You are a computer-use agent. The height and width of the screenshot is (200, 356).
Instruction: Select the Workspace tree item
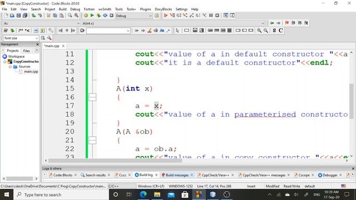pos(16,56)
